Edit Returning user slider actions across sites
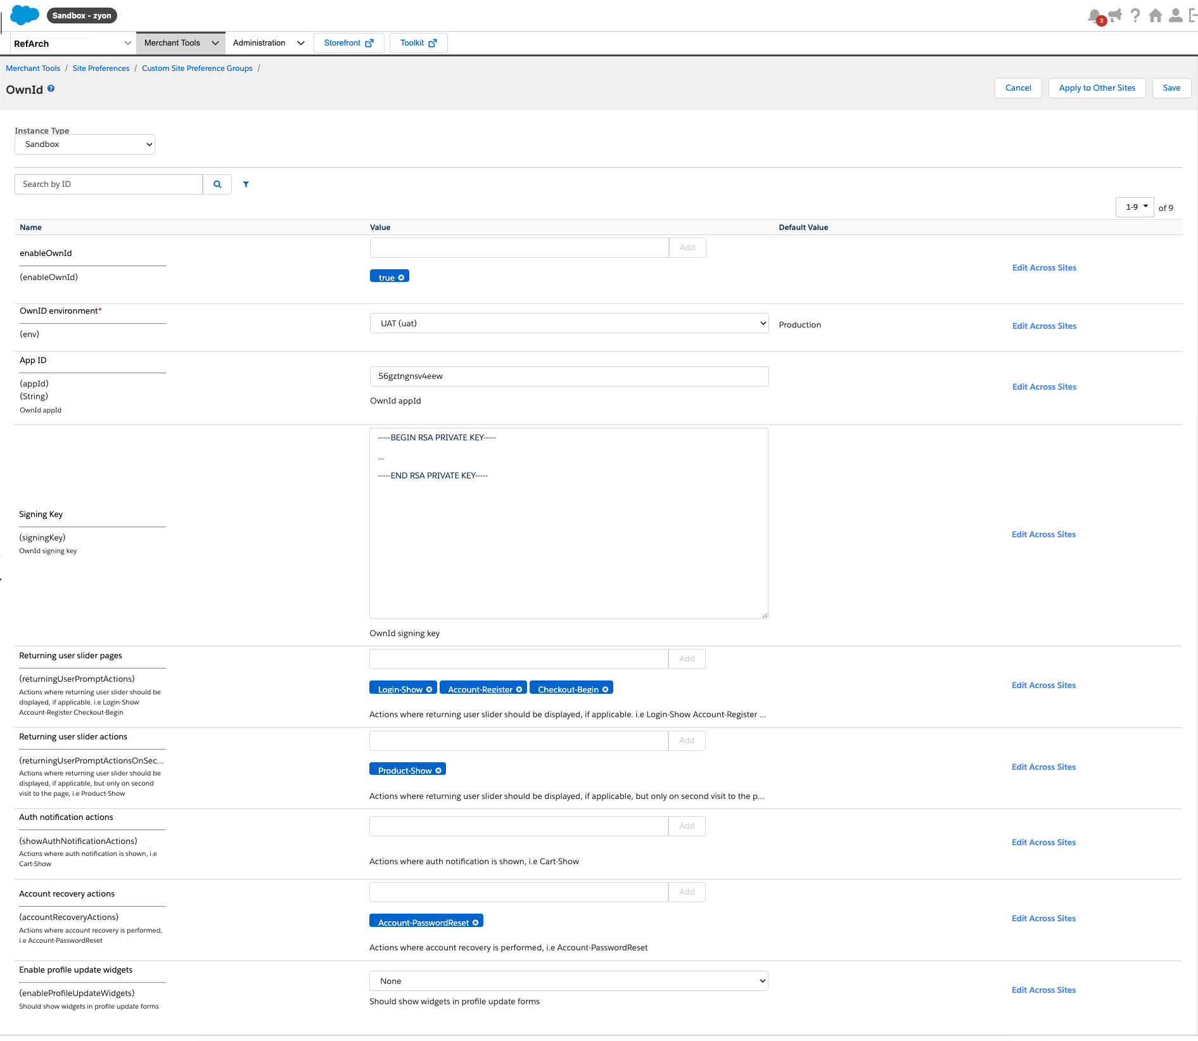 [x=1043, y=767]
